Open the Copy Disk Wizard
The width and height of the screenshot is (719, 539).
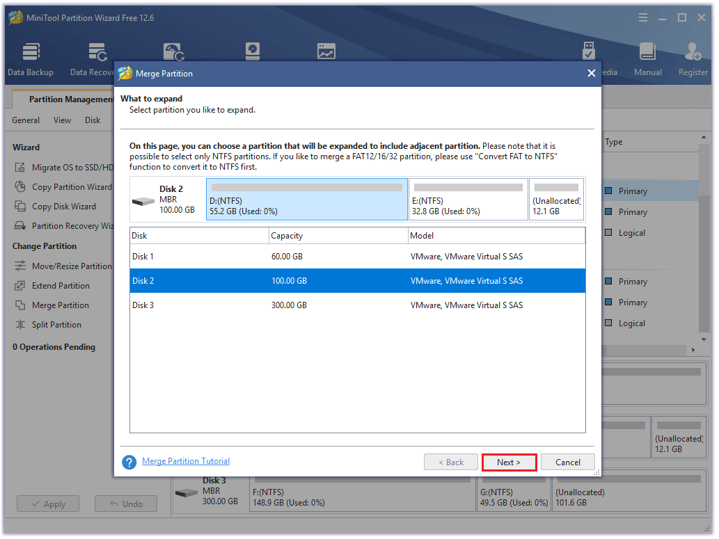point(63,207)
